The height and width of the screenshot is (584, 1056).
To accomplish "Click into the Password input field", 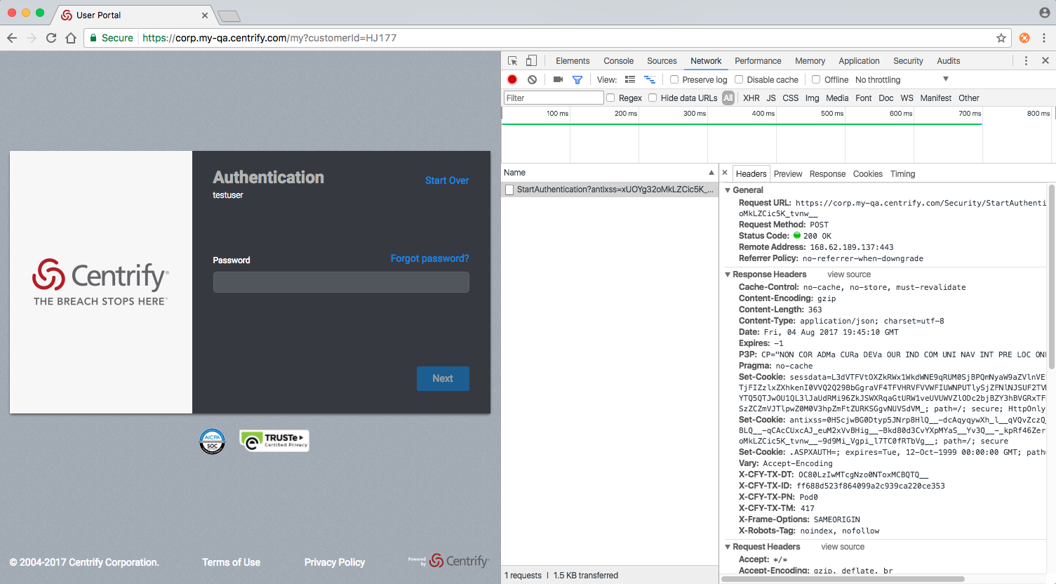I will coord(341,282).
